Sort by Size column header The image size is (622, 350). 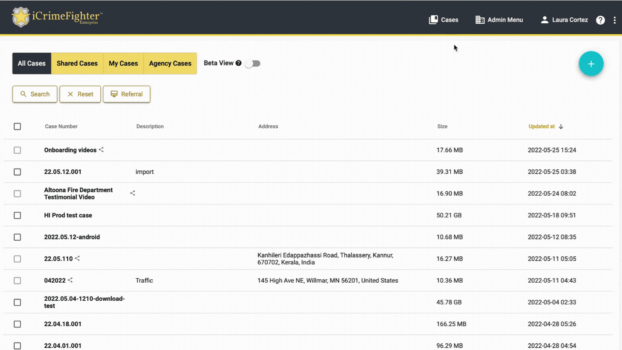(442, 127)
